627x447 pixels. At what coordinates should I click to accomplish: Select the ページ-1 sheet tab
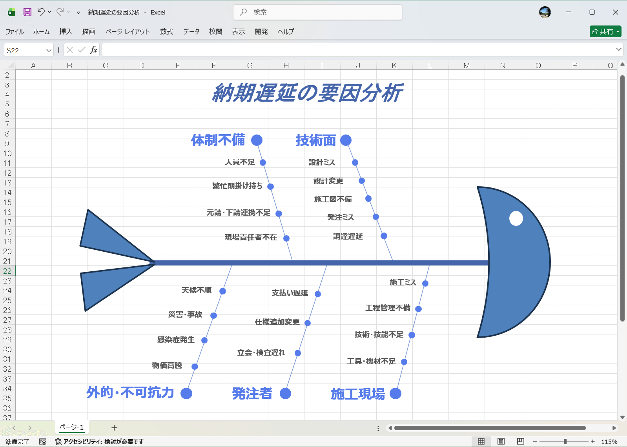click(71, 427)
